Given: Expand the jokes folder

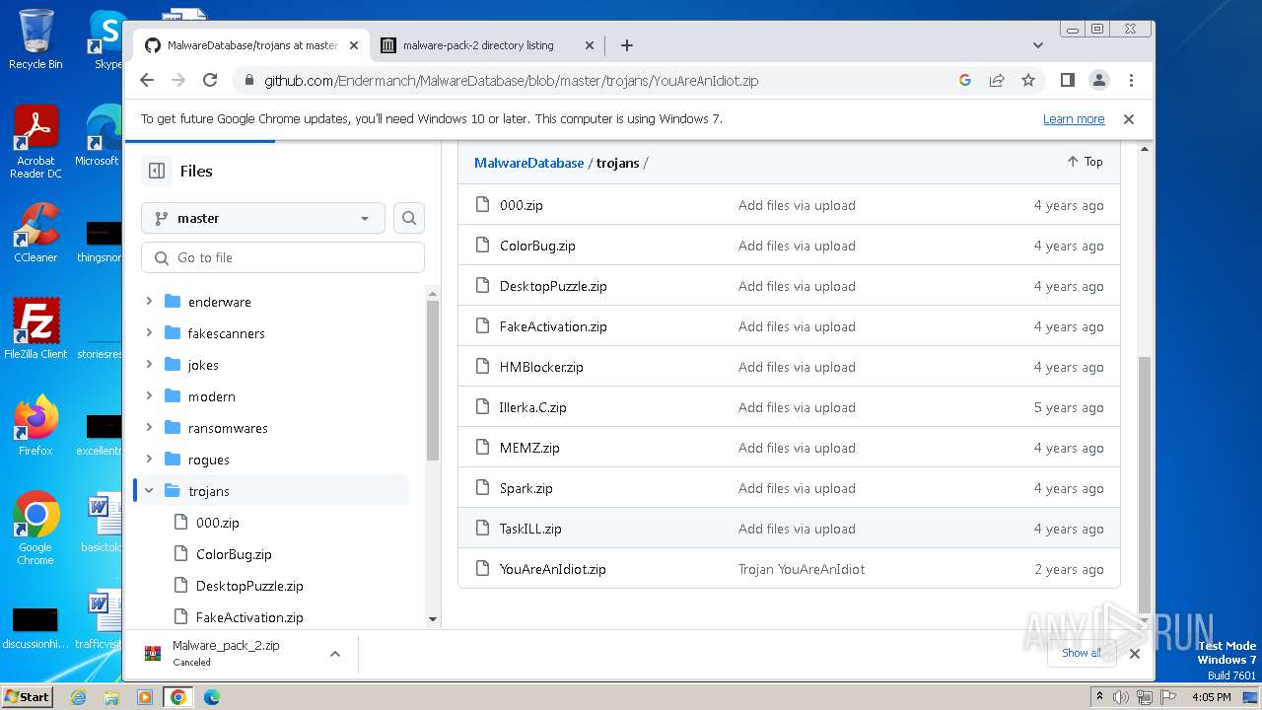Looking at the screenshot, I should [x=149, y=365].
